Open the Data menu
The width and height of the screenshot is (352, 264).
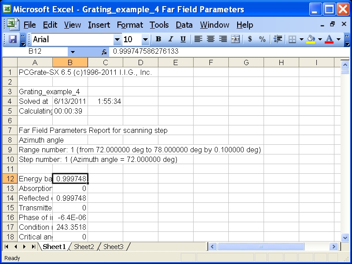click(184, 25)
